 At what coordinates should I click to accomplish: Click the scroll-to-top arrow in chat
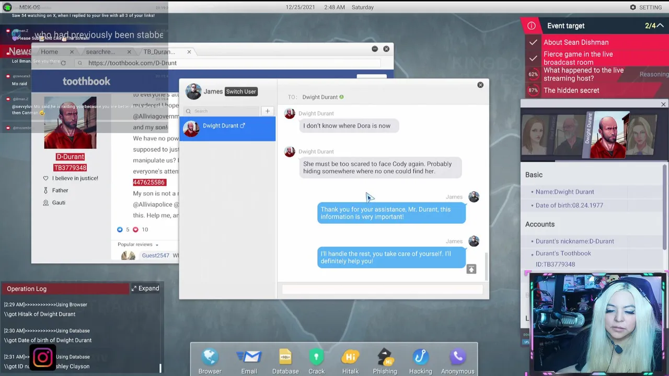point(471,269)
